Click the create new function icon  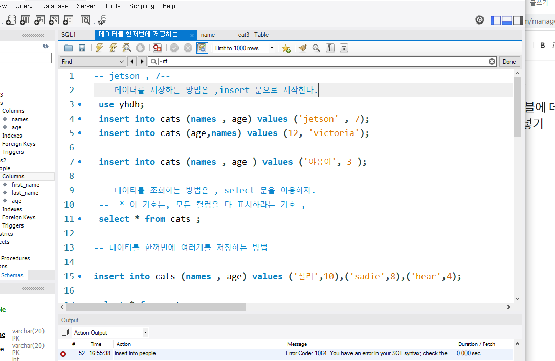(x=68, y=20)
